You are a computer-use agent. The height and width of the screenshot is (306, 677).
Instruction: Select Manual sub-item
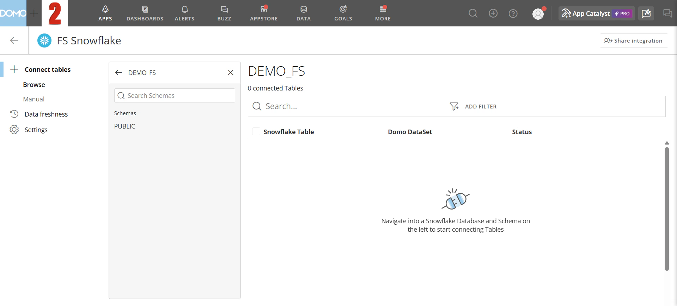pos(34,99)
